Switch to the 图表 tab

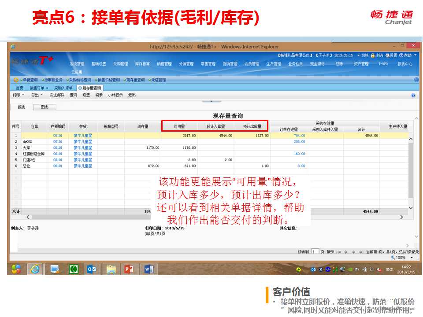(x=45, y=107)
